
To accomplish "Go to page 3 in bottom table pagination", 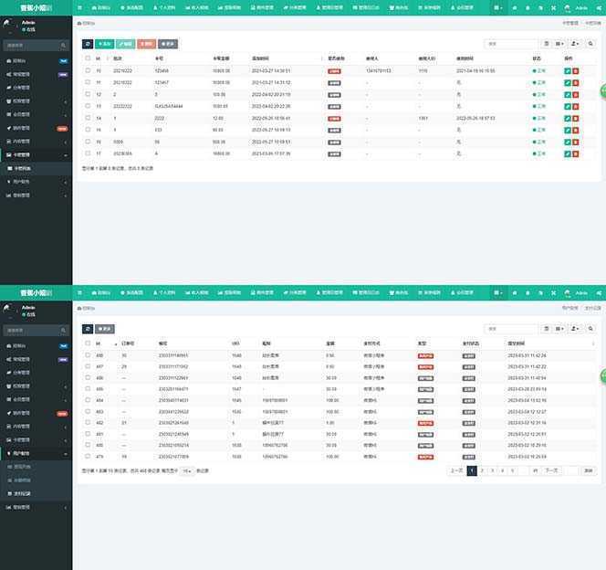I will pos(492,470).
